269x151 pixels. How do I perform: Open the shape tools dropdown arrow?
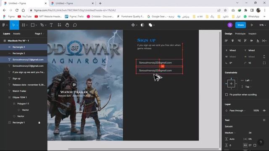click(x=36, y=25)
